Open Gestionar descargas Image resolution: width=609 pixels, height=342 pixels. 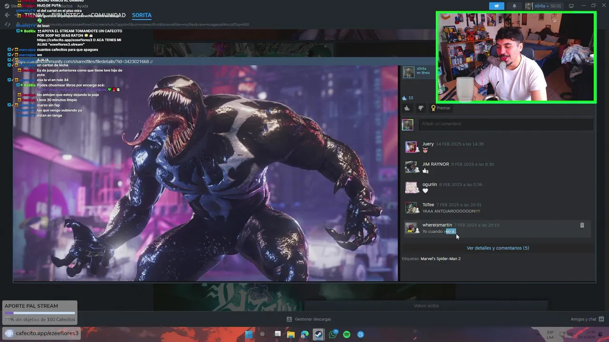pyautogui.click(x=309, y=319)
